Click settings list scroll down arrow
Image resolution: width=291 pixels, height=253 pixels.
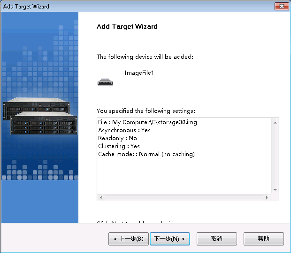[x=275, y=190]
